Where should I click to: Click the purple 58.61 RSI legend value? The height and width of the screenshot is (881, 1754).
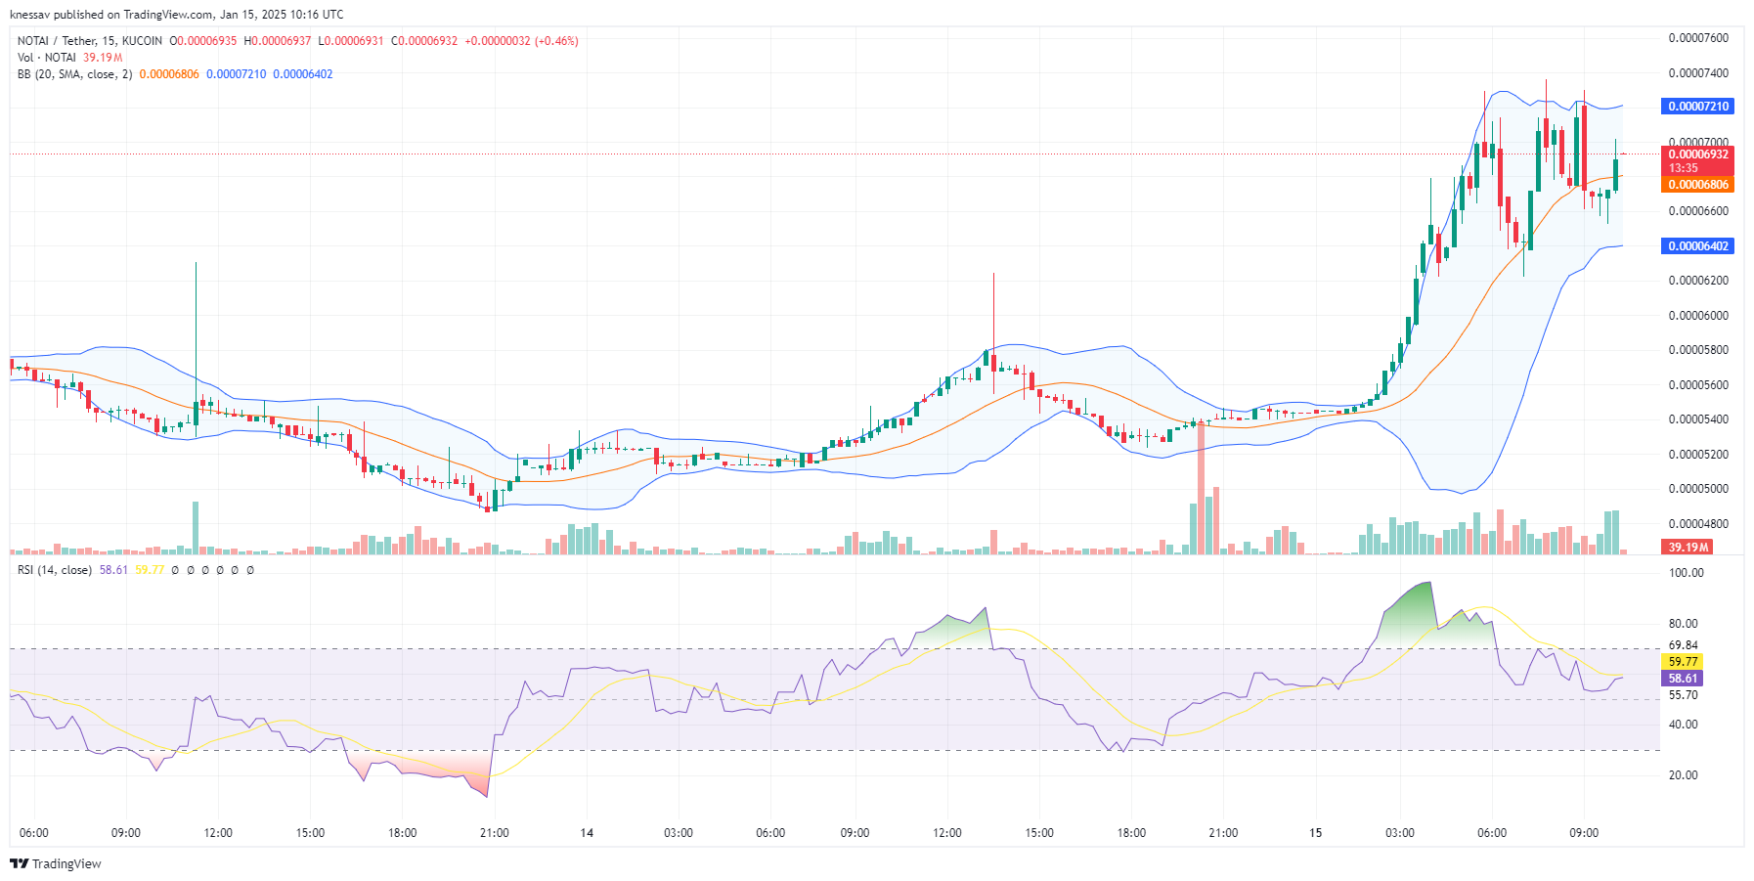(x=113, y=570)
